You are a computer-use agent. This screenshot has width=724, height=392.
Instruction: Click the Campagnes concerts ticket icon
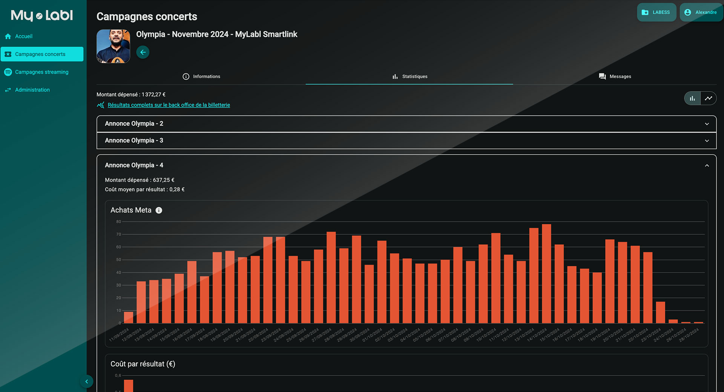click(x=8, y=54)
